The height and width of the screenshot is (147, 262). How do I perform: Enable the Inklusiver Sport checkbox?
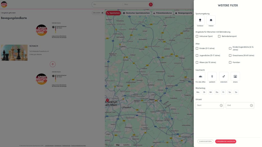point(197,36)
